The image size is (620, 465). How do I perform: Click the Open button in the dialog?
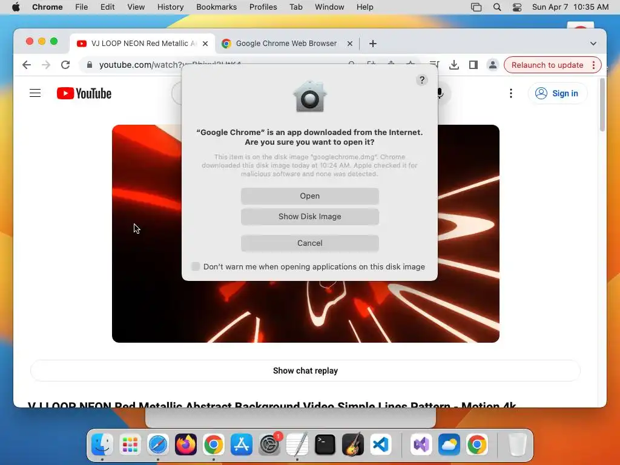pyautogui.click(x=309, y=196)
